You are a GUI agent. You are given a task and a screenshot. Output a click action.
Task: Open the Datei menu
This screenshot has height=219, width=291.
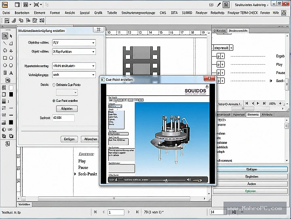click(6, 13)
